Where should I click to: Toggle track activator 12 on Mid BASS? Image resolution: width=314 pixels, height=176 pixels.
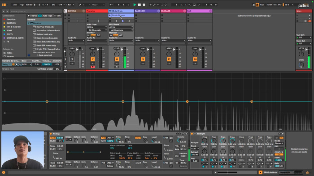[169, 59]
